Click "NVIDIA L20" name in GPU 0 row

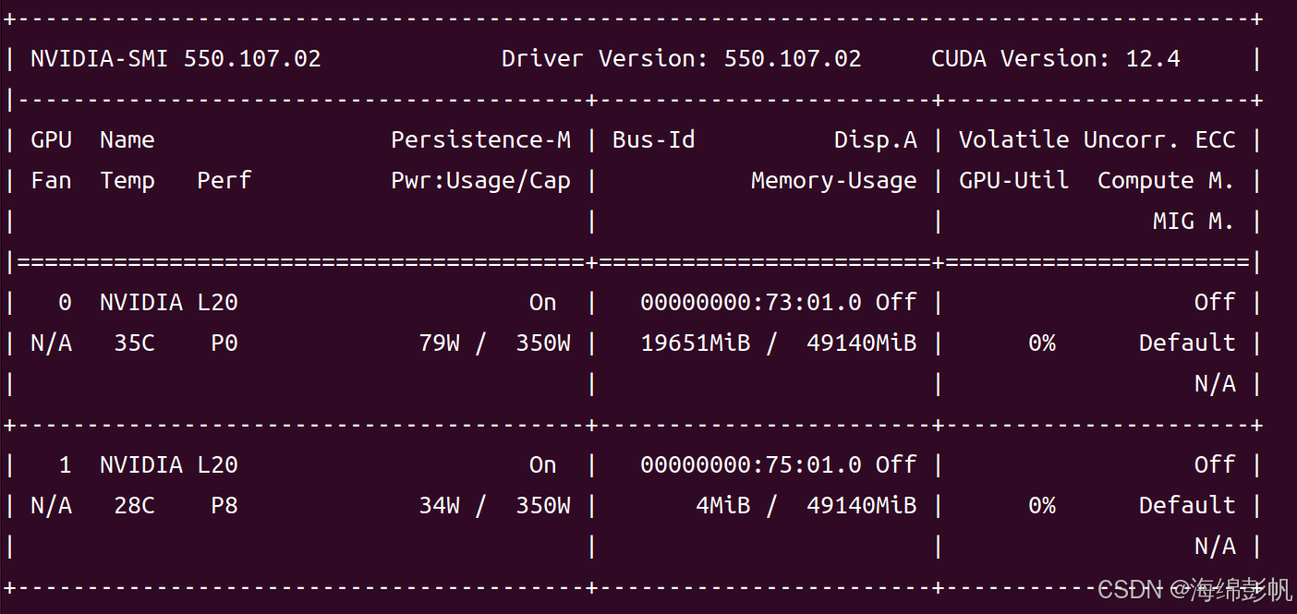tap(168, 303)
